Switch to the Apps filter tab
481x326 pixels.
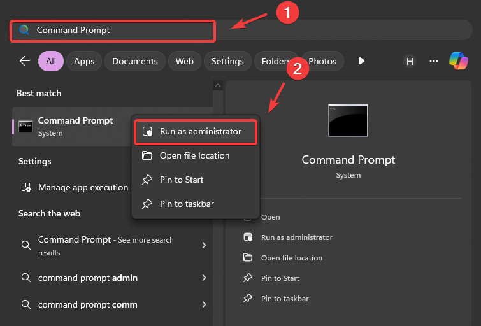pos(84,61)
